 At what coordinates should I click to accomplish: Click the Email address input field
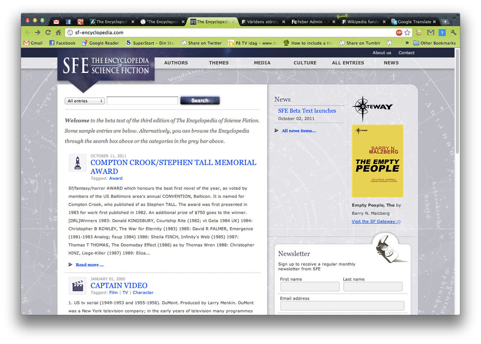[342, 306]
